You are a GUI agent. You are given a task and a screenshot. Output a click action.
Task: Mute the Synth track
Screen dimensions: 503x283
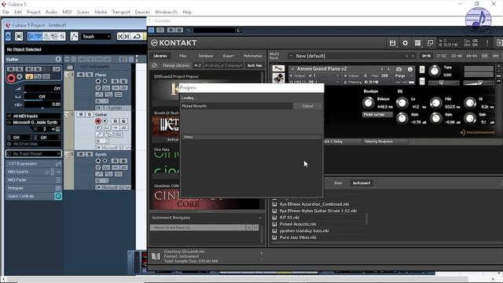point(81,154)
